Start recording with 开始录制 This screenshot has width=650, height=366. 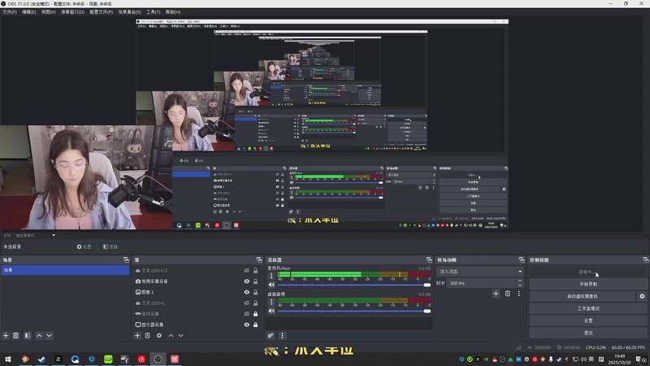[587, 284]
